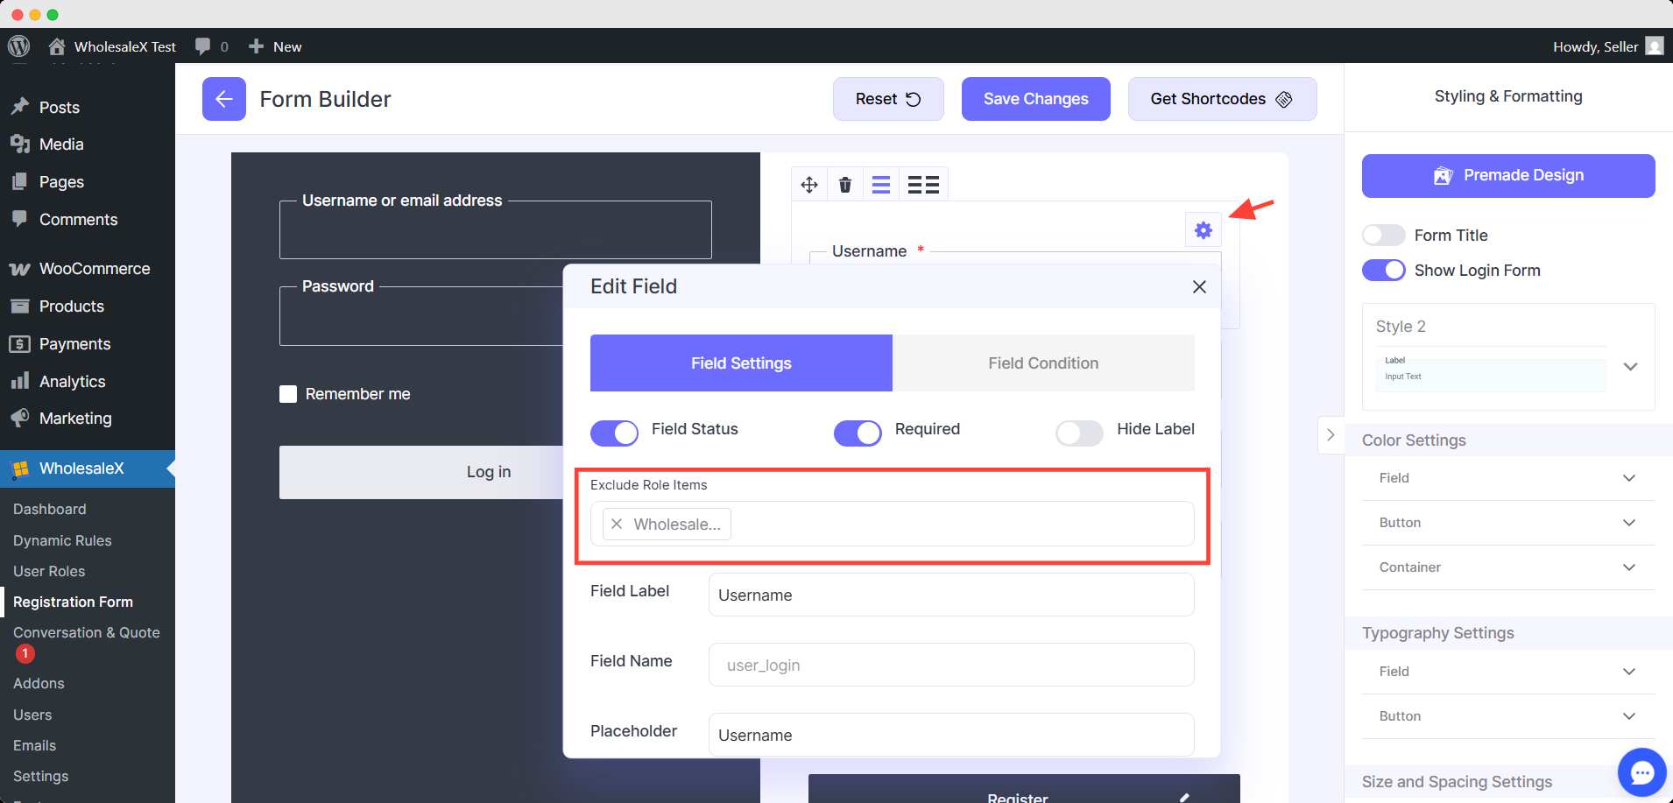Viewport: 1673px width, 803px height.
Task: Select the single-column layout icon
Action: click(x=881, y=185)
